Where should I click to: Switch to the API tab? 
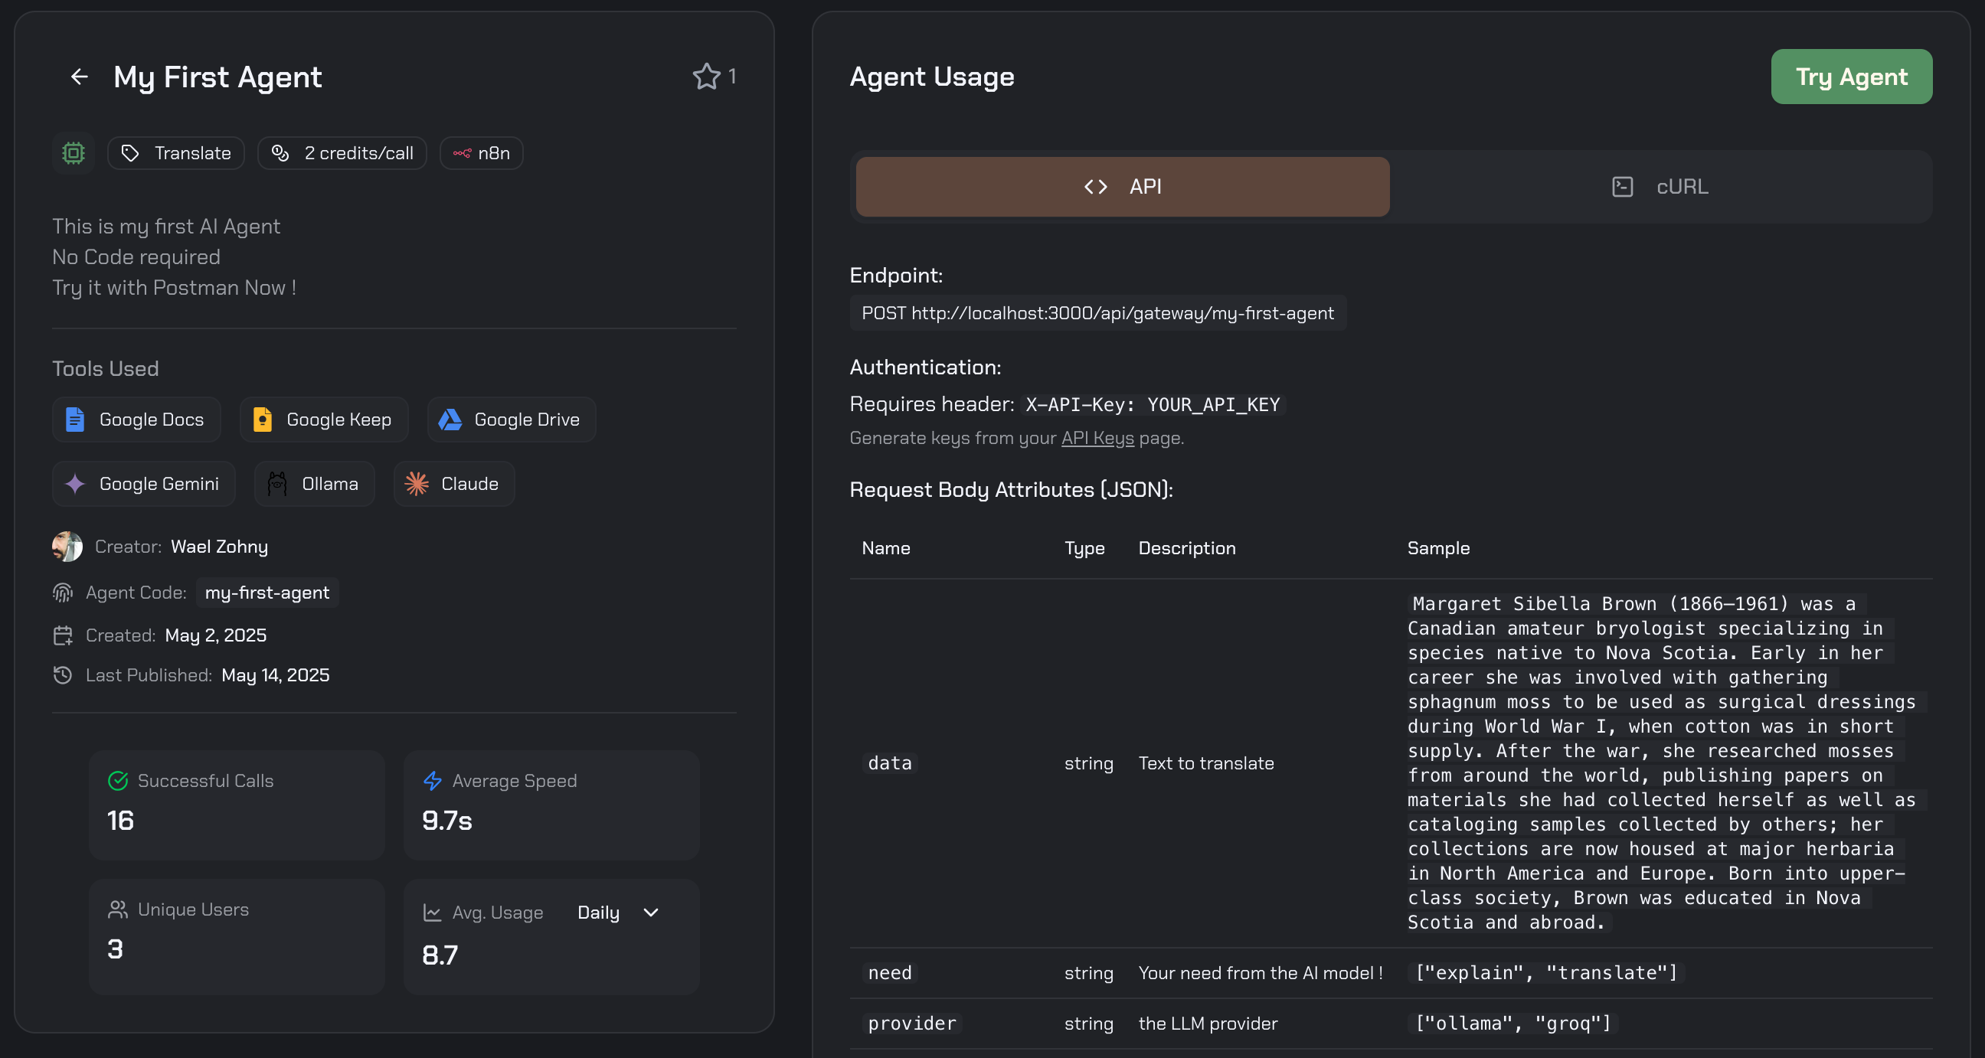(1121, 186)
